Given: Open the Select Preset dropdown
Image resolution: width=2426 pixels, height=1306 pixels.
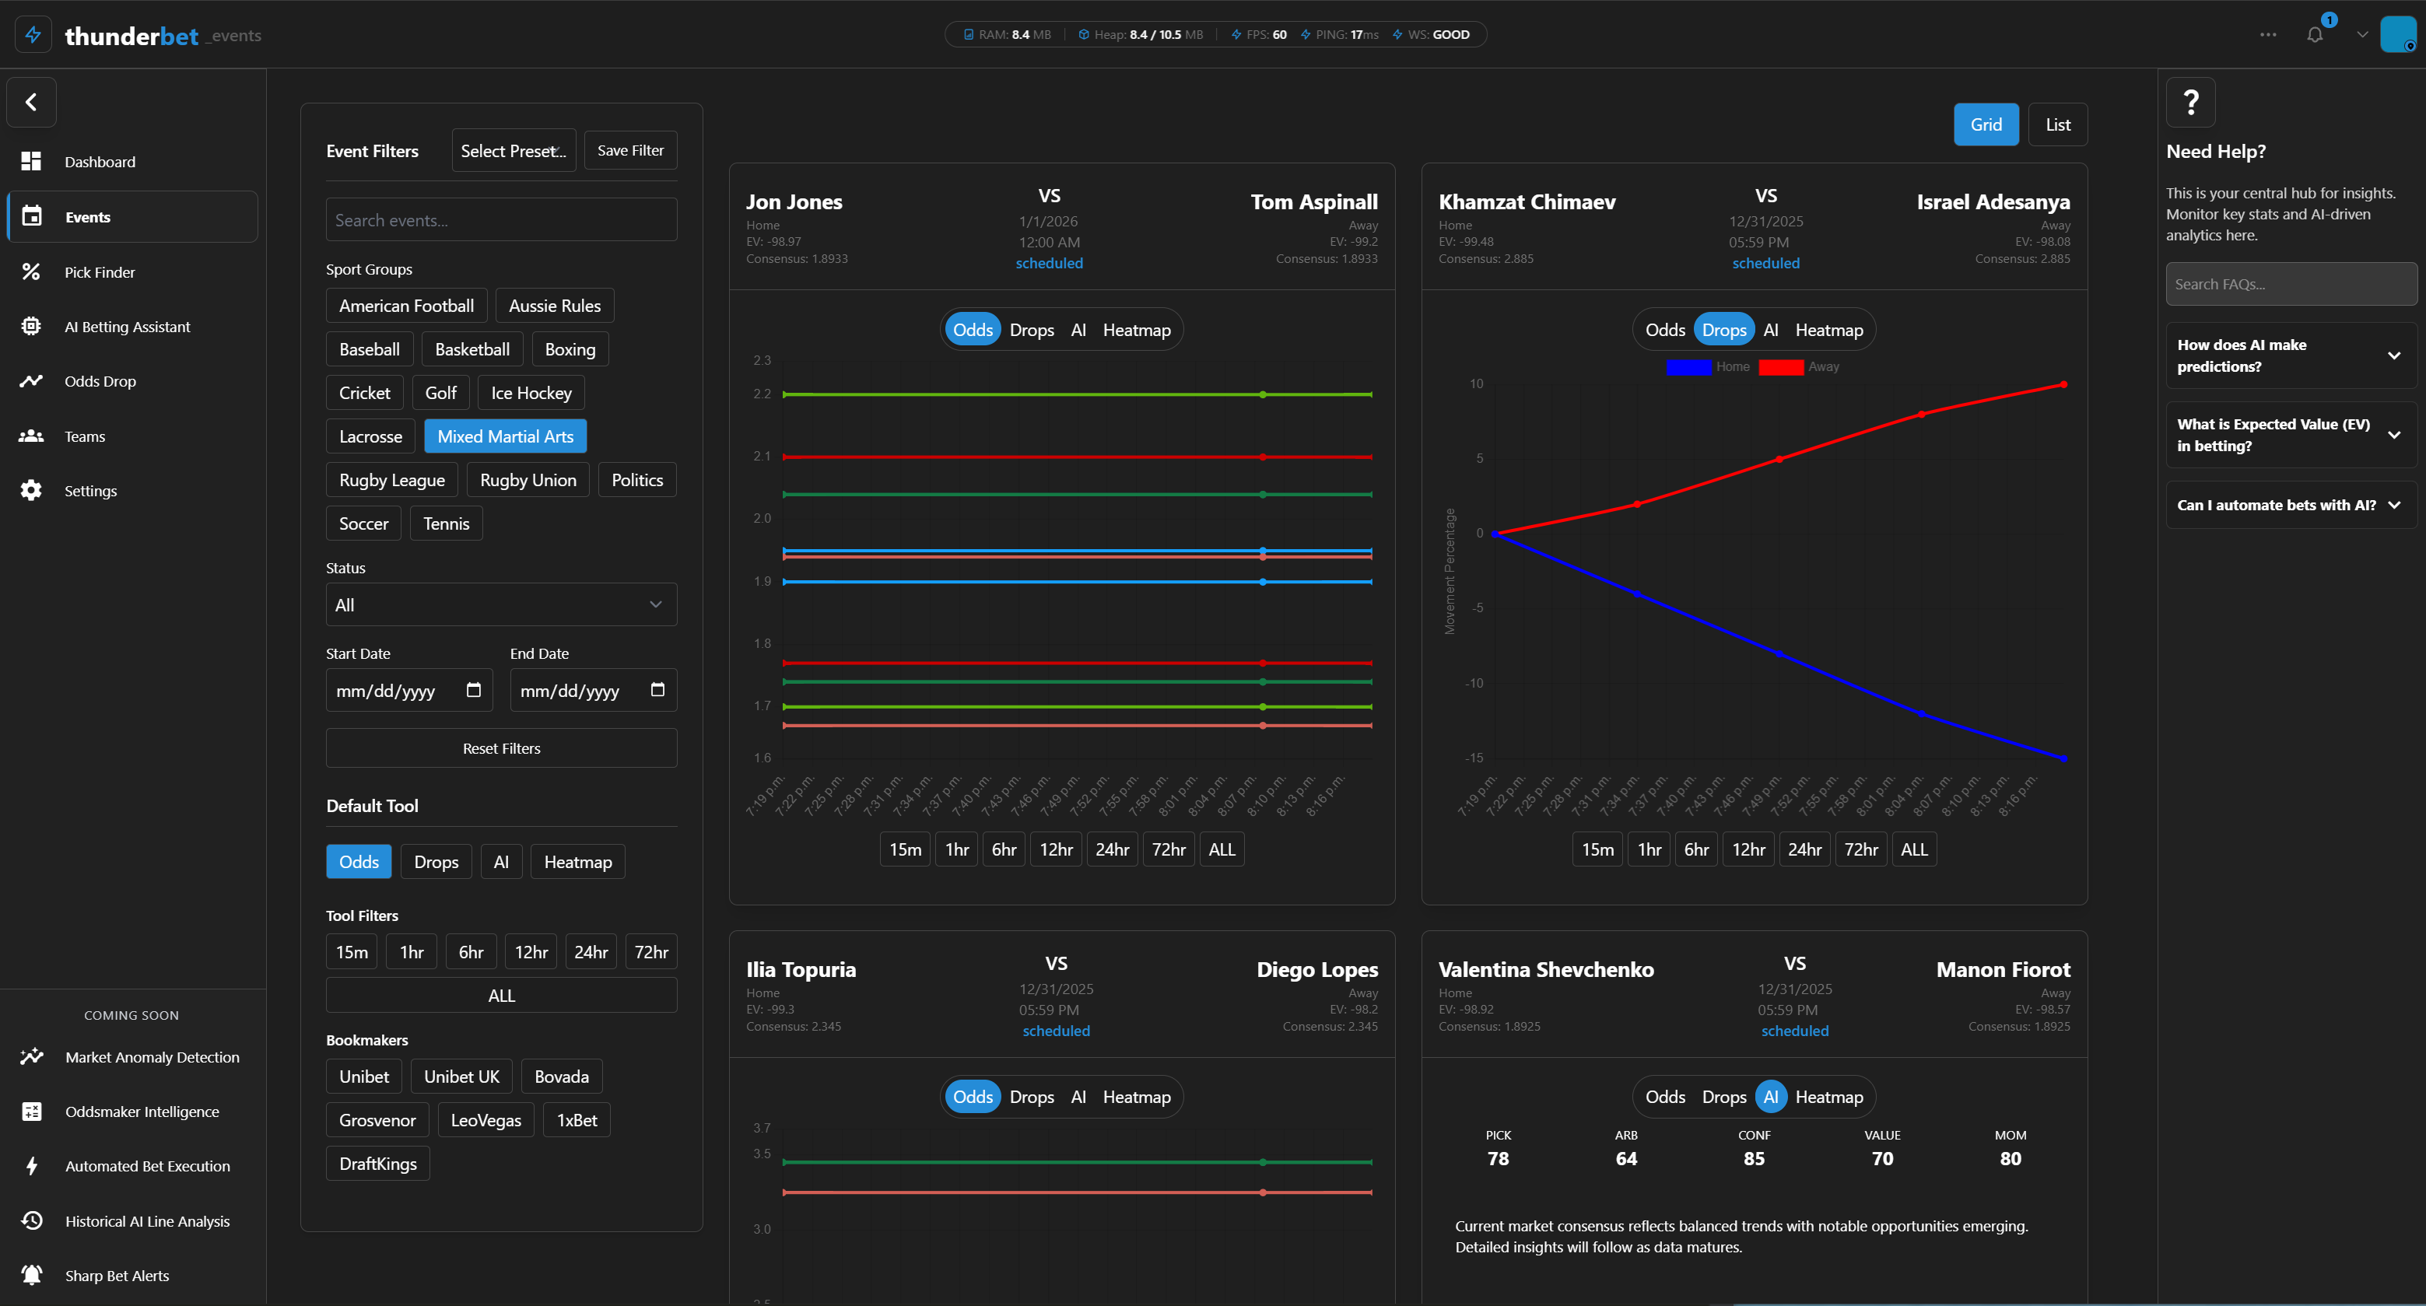Looking at the screenshot, I should click(514, 151).
